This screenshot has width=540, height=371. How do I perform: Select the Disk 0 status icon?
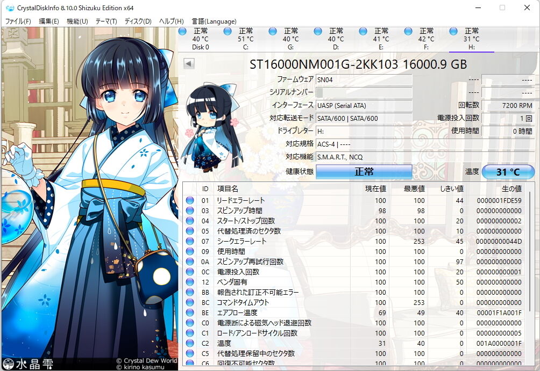[x=182, y=32]
